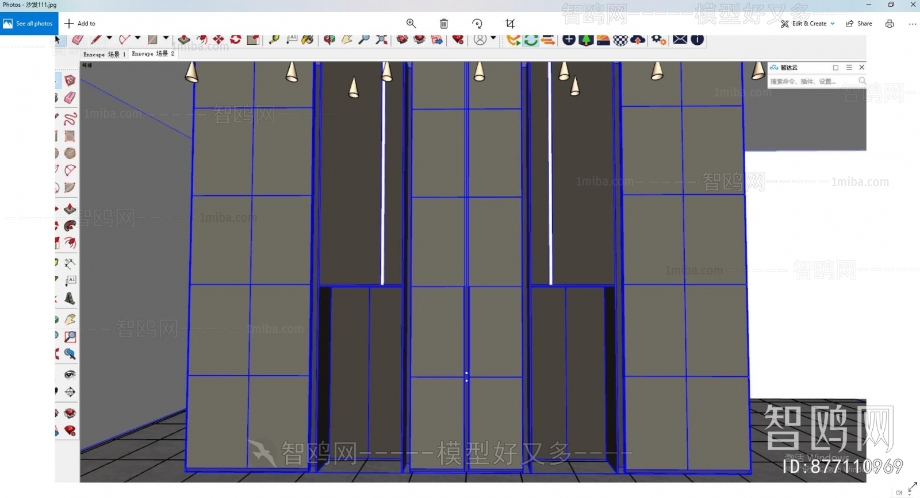Choose the 3D Text tool in left toolbar
This screenshot has width=920, height=498.
click(x=70, y=298)
